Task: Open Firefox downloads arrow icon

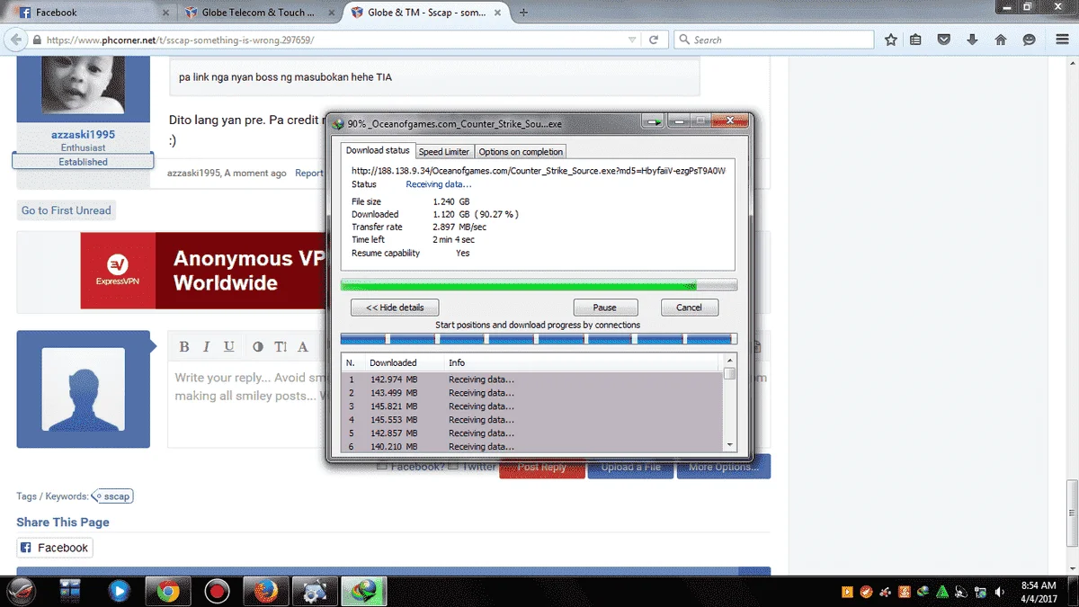Action: (972, 40)
